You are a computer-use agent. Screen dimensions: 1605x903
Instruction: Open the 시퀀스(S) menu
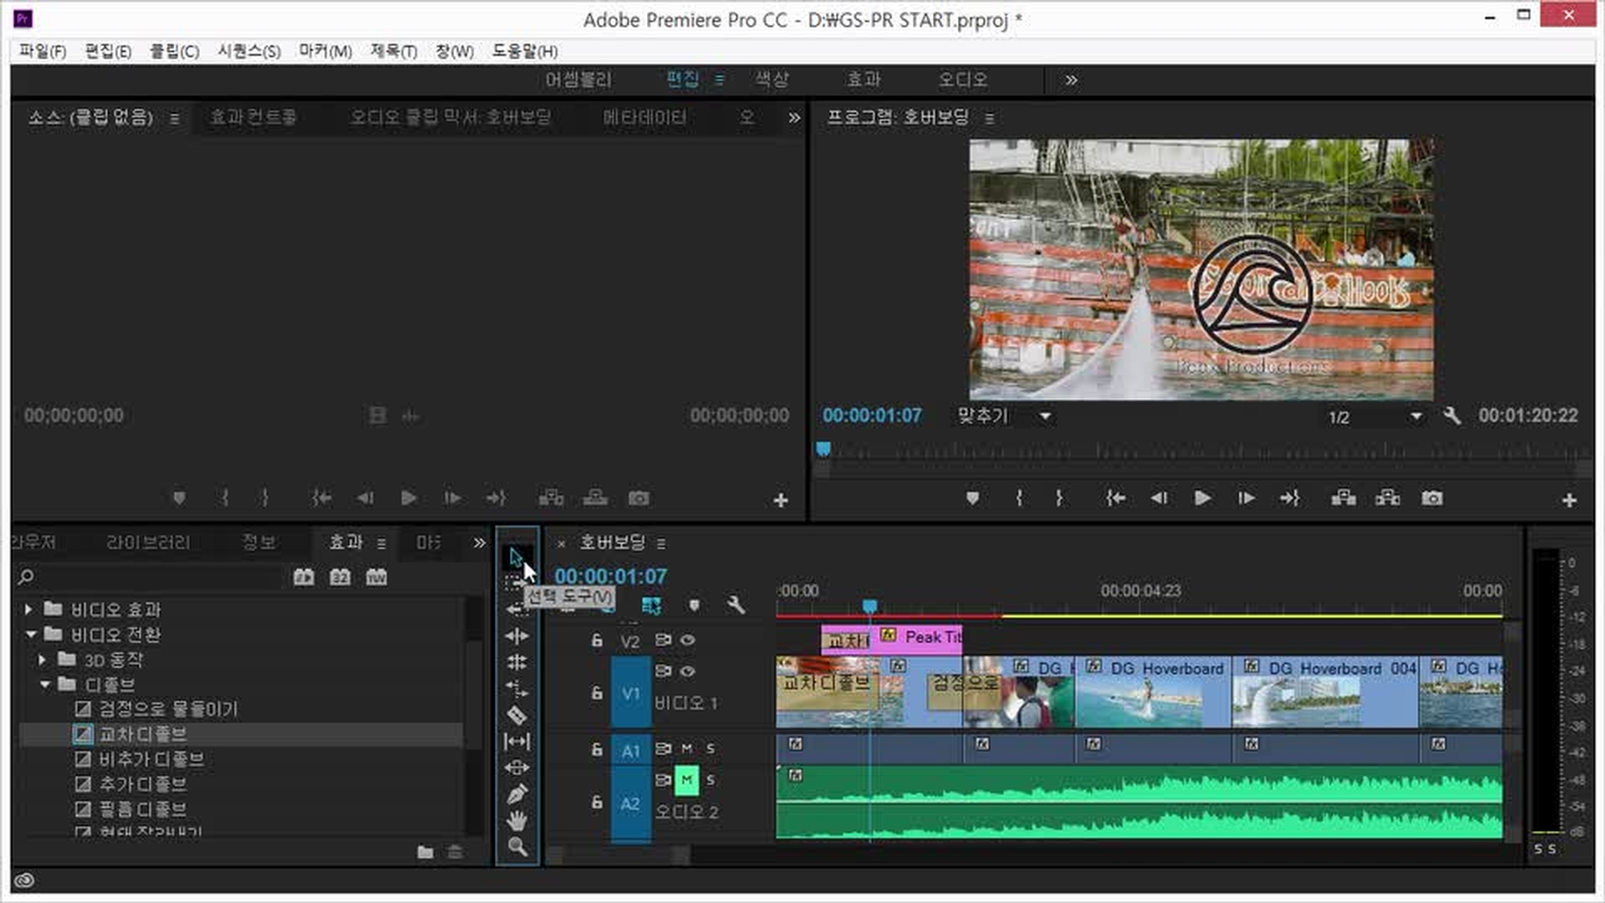pyautogui.click(x=248, y=51)
